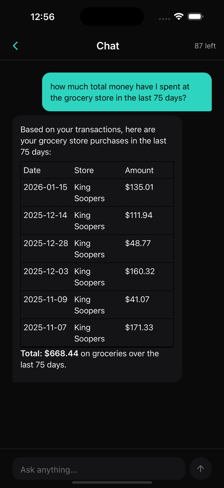Tap the battery status icon
Screen dimensions: 224x488
click(x=195, y=16)
